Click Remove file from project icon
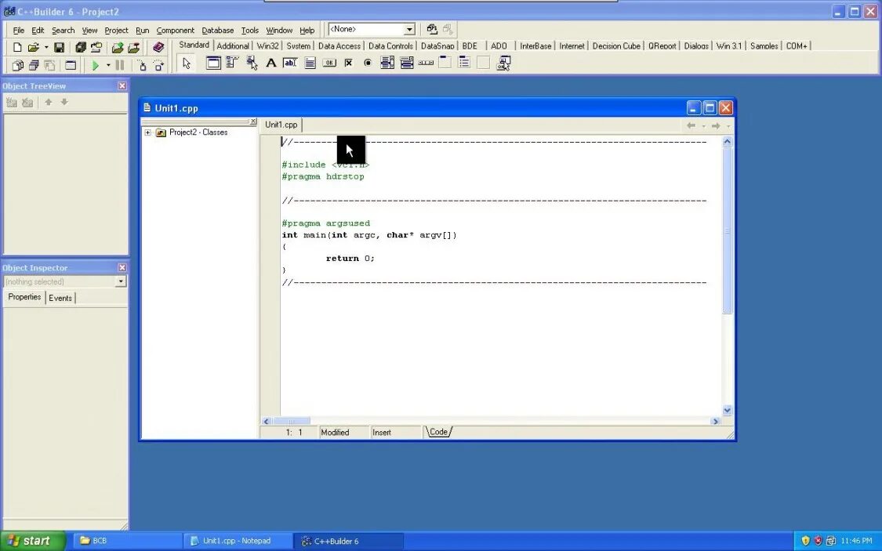This screenshot has height=551, width=882. (133, 48)
